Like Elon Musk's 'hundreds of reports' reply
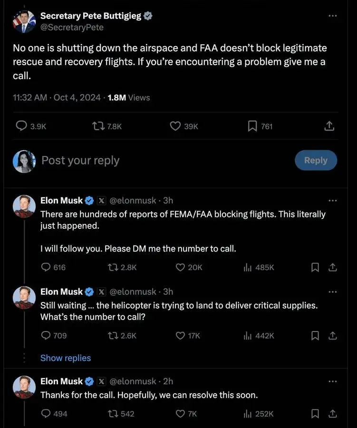 pyautogui.click(x=180, y=267)
